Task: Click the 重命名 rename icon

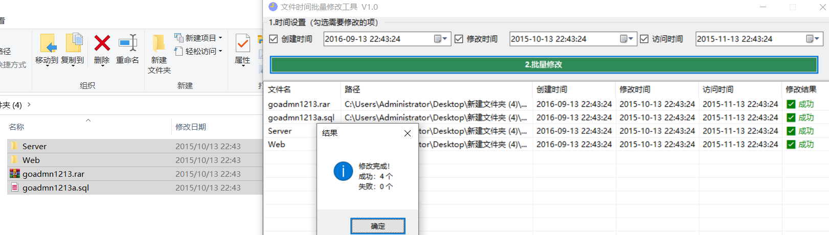Action: tap(127, 44)
